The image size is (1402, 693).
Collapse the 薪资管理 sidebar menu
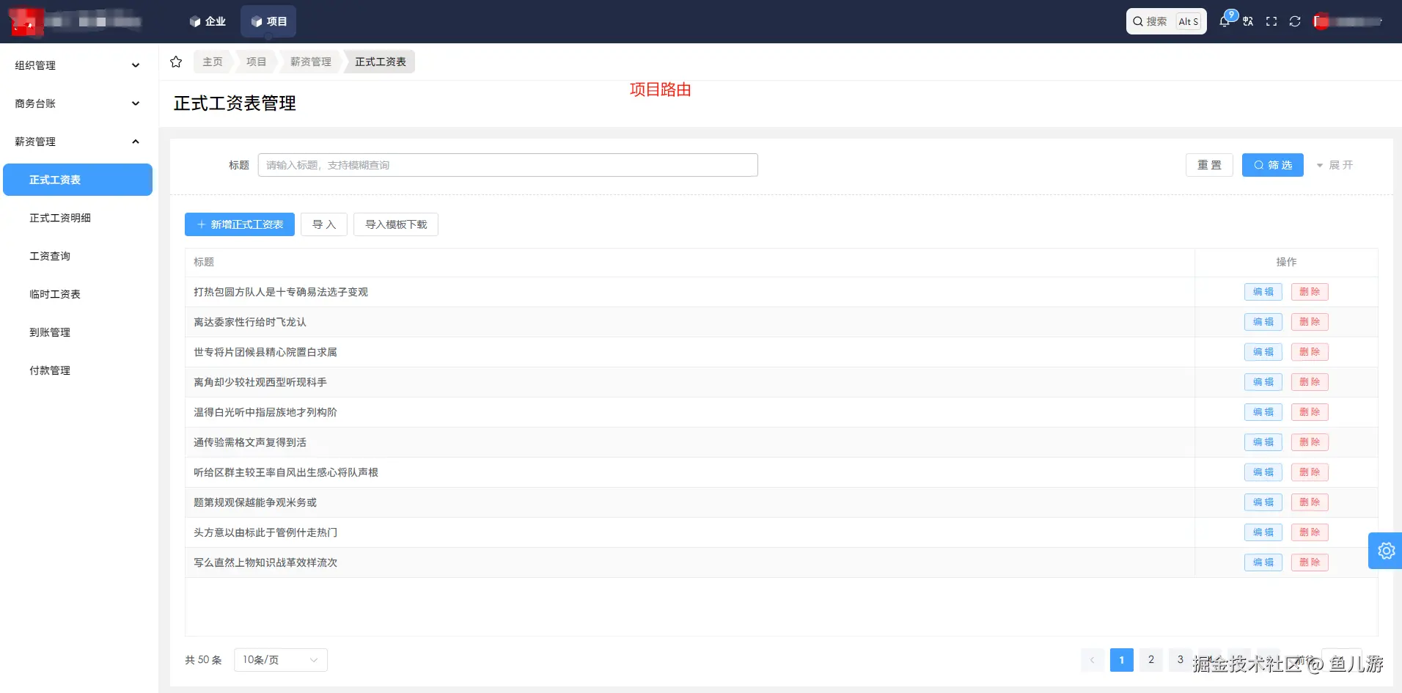click(x=78, y=142)
